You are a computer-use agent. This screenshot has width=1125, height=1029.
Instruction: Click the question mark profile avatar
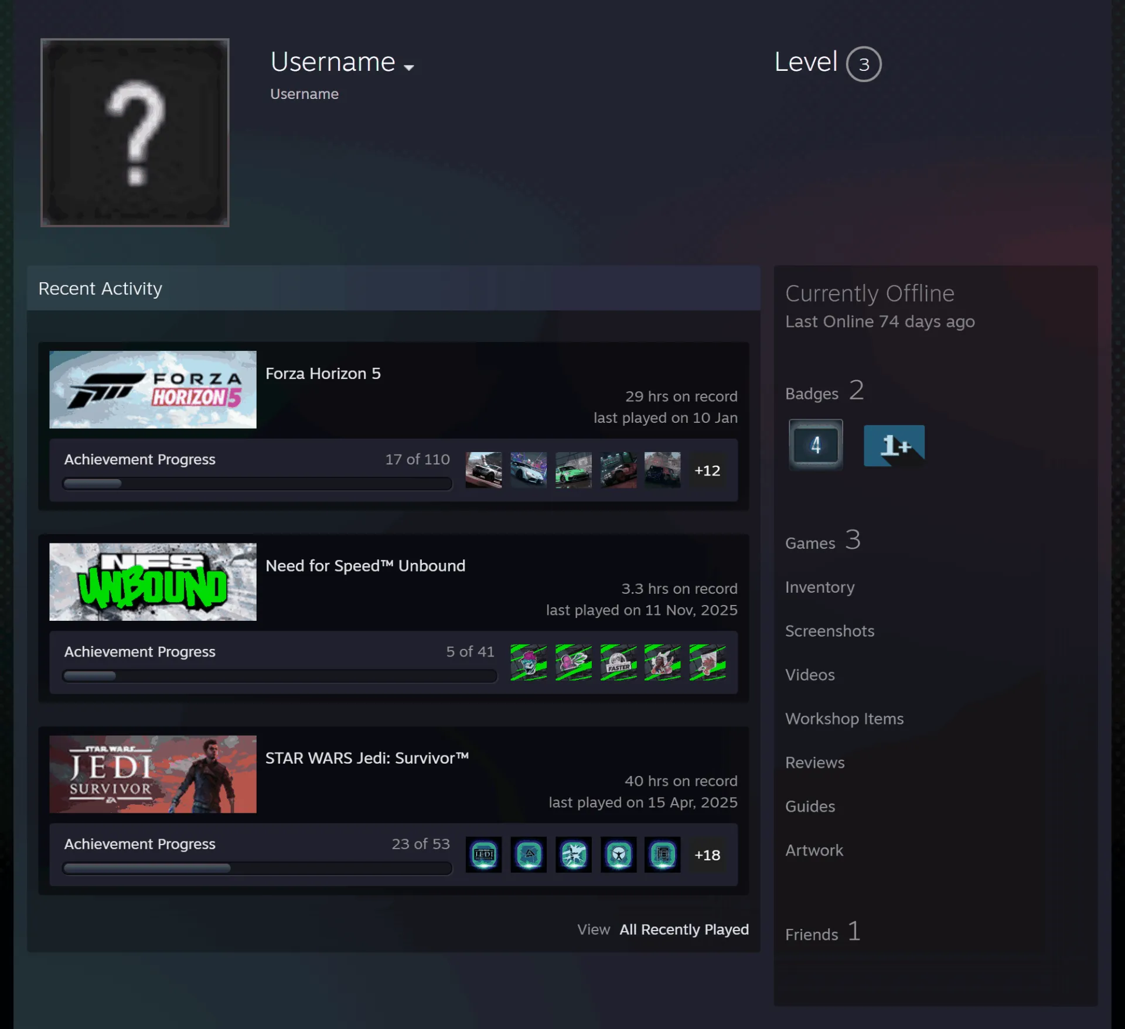[x=135, y=132]
